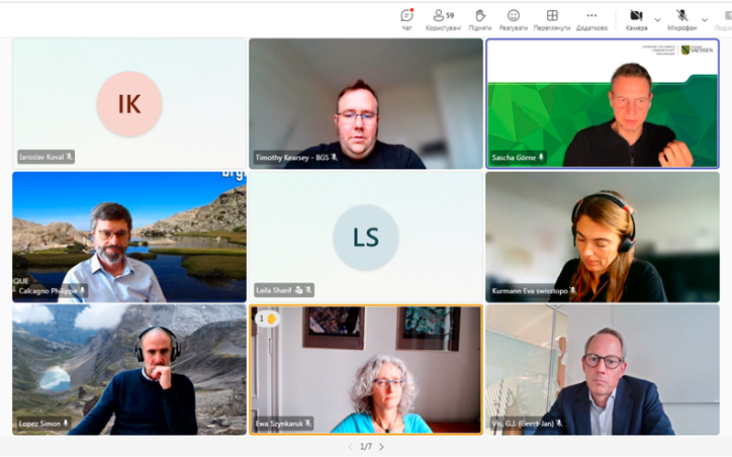Show the Користувачі participants list

443,20
